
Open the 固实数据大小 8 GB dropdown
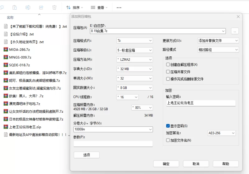click(x=135, y=88)
